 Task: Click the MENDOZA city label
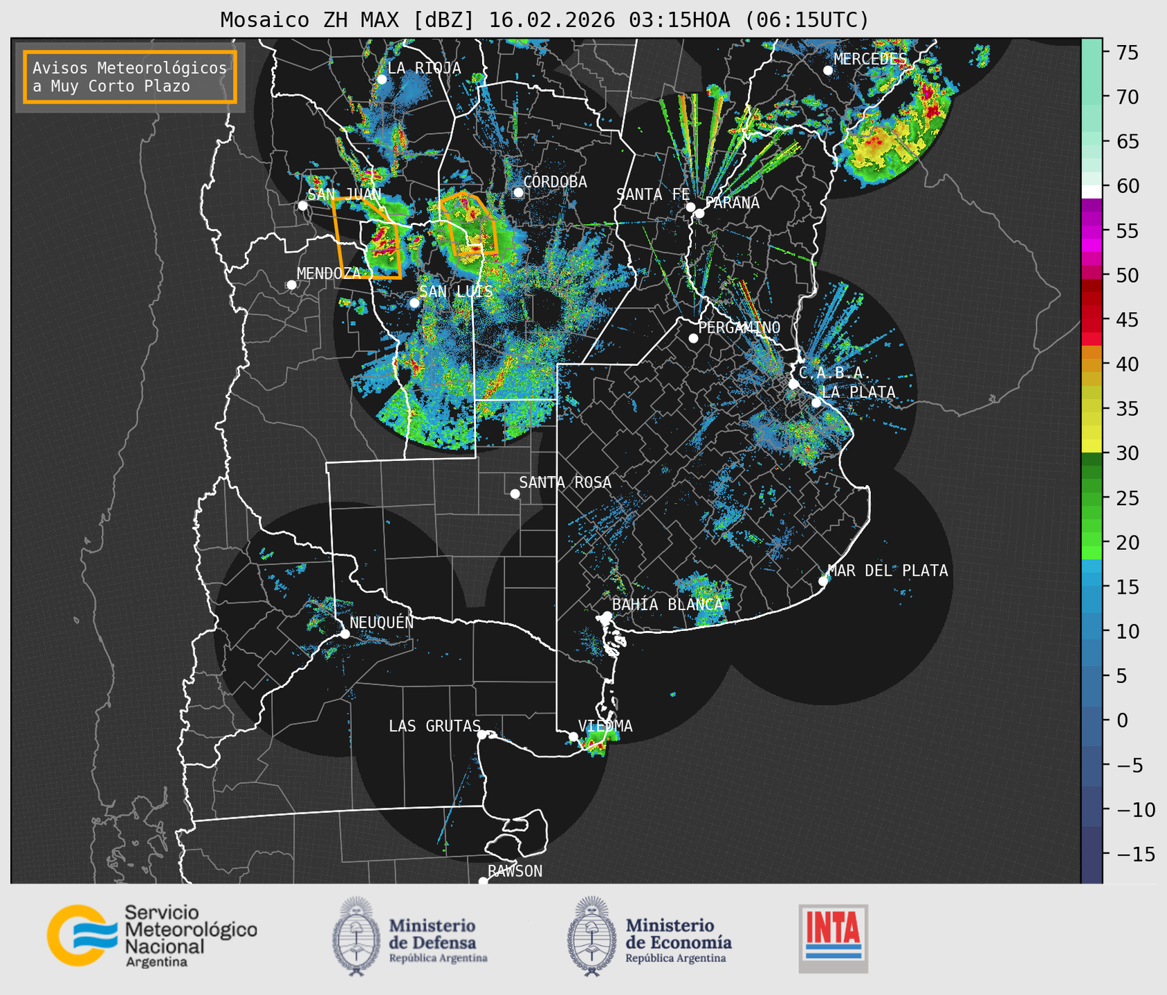pos(329,273)
